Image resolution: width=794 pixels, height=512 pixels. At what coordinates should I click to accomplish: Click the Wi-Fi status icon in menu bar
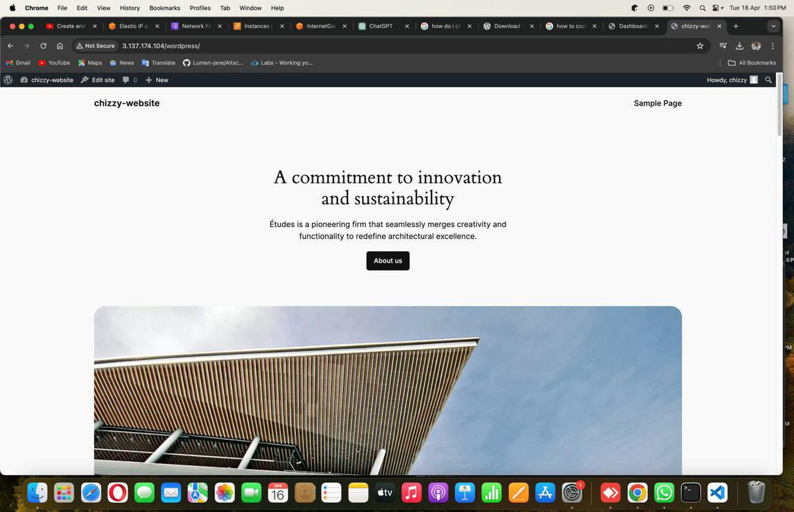(687, 8)
